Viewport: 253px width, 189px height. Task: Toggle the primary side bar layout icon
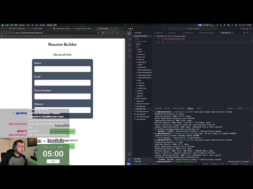(244, 29)
